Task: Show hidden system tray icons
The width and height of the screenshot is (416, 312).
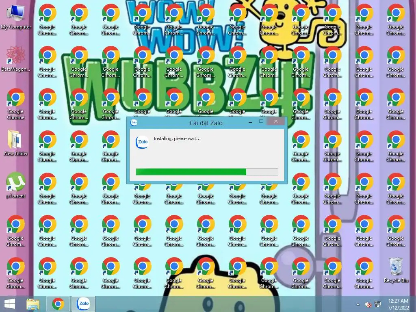Action: click(x=358, y=305)
